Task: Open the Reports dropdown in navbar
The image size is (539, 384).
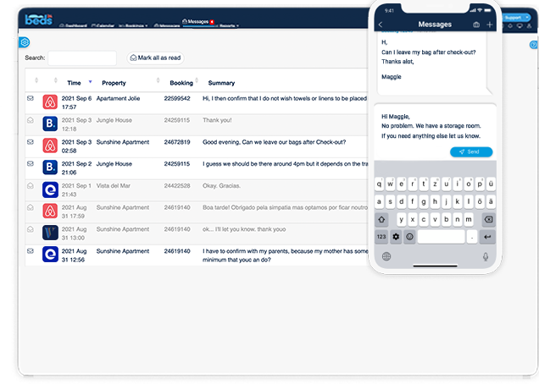Action: tap(227, 25)
